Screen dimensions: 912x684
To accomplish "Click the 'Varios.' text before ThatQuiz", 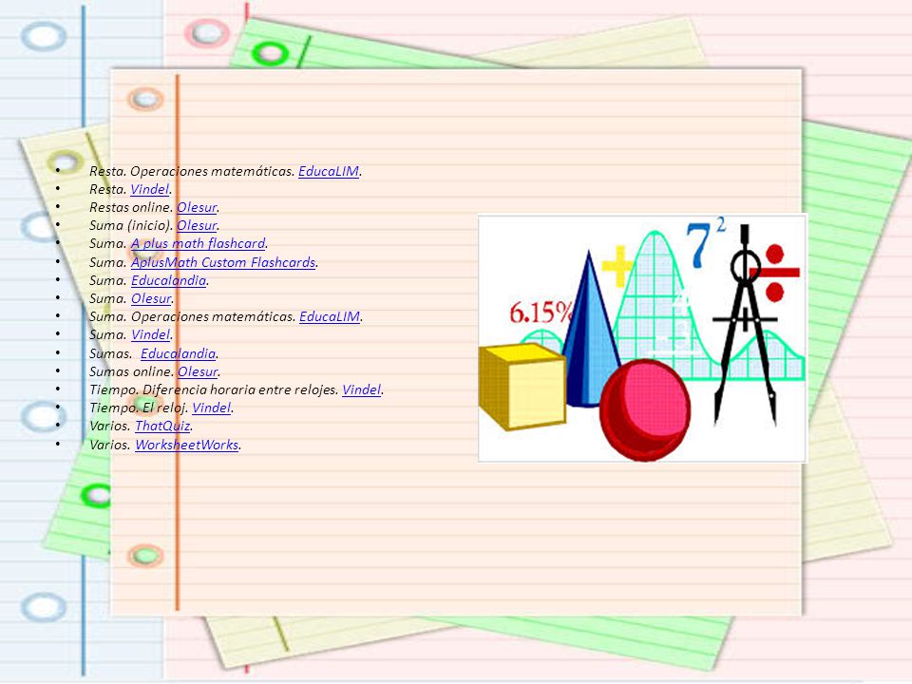I will pos(110,426).
